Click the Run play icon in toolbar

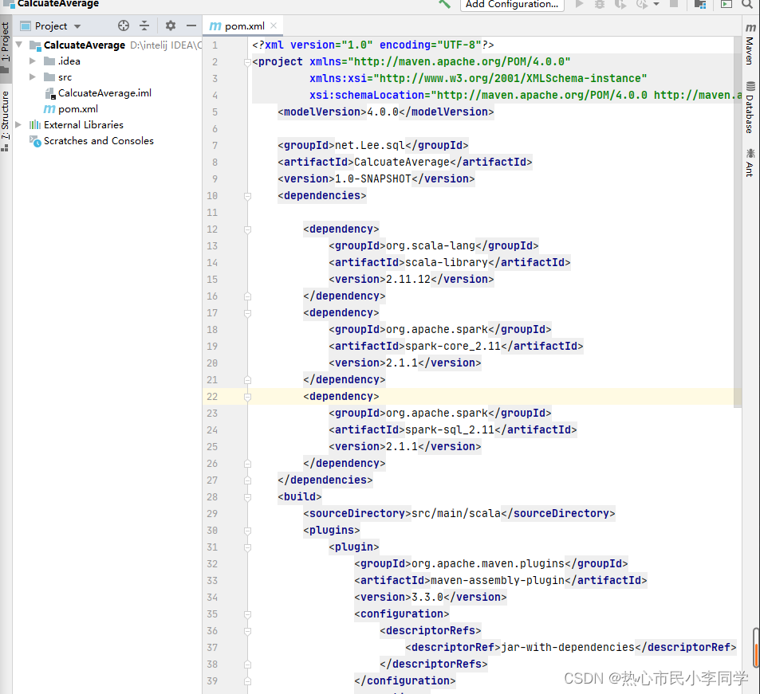(579, 4)
